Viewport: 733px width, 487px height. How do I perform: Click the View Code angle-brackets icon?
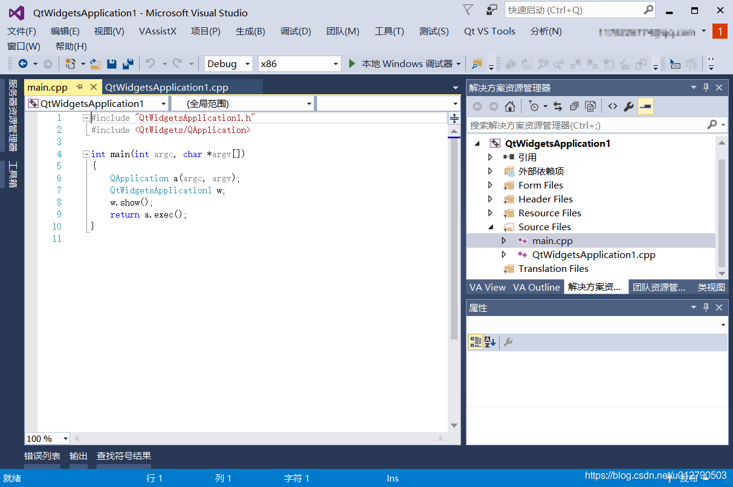pyautogui.click(x=613, y=106)
